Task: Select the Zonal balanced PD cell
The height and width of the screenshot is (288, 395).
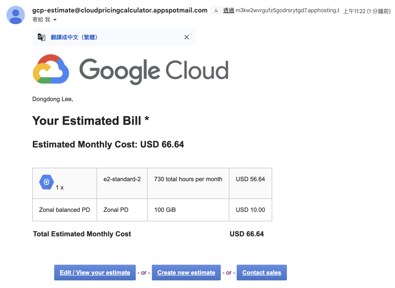Action: point(64,210)
